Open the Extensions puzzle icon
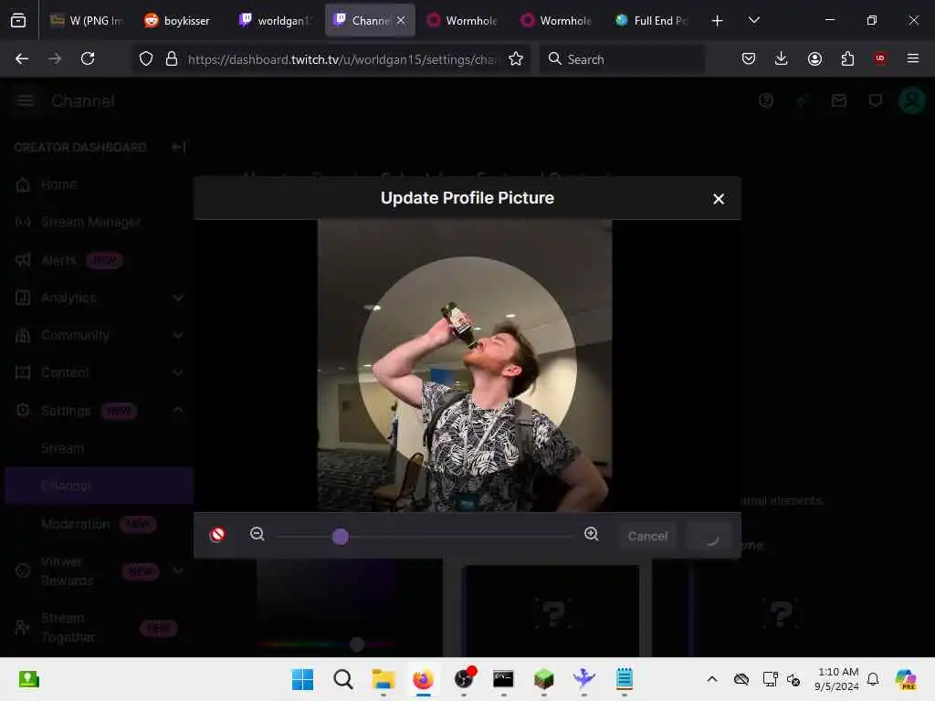Viewport: 935px width, 701px height. click(x=847, y=58)
